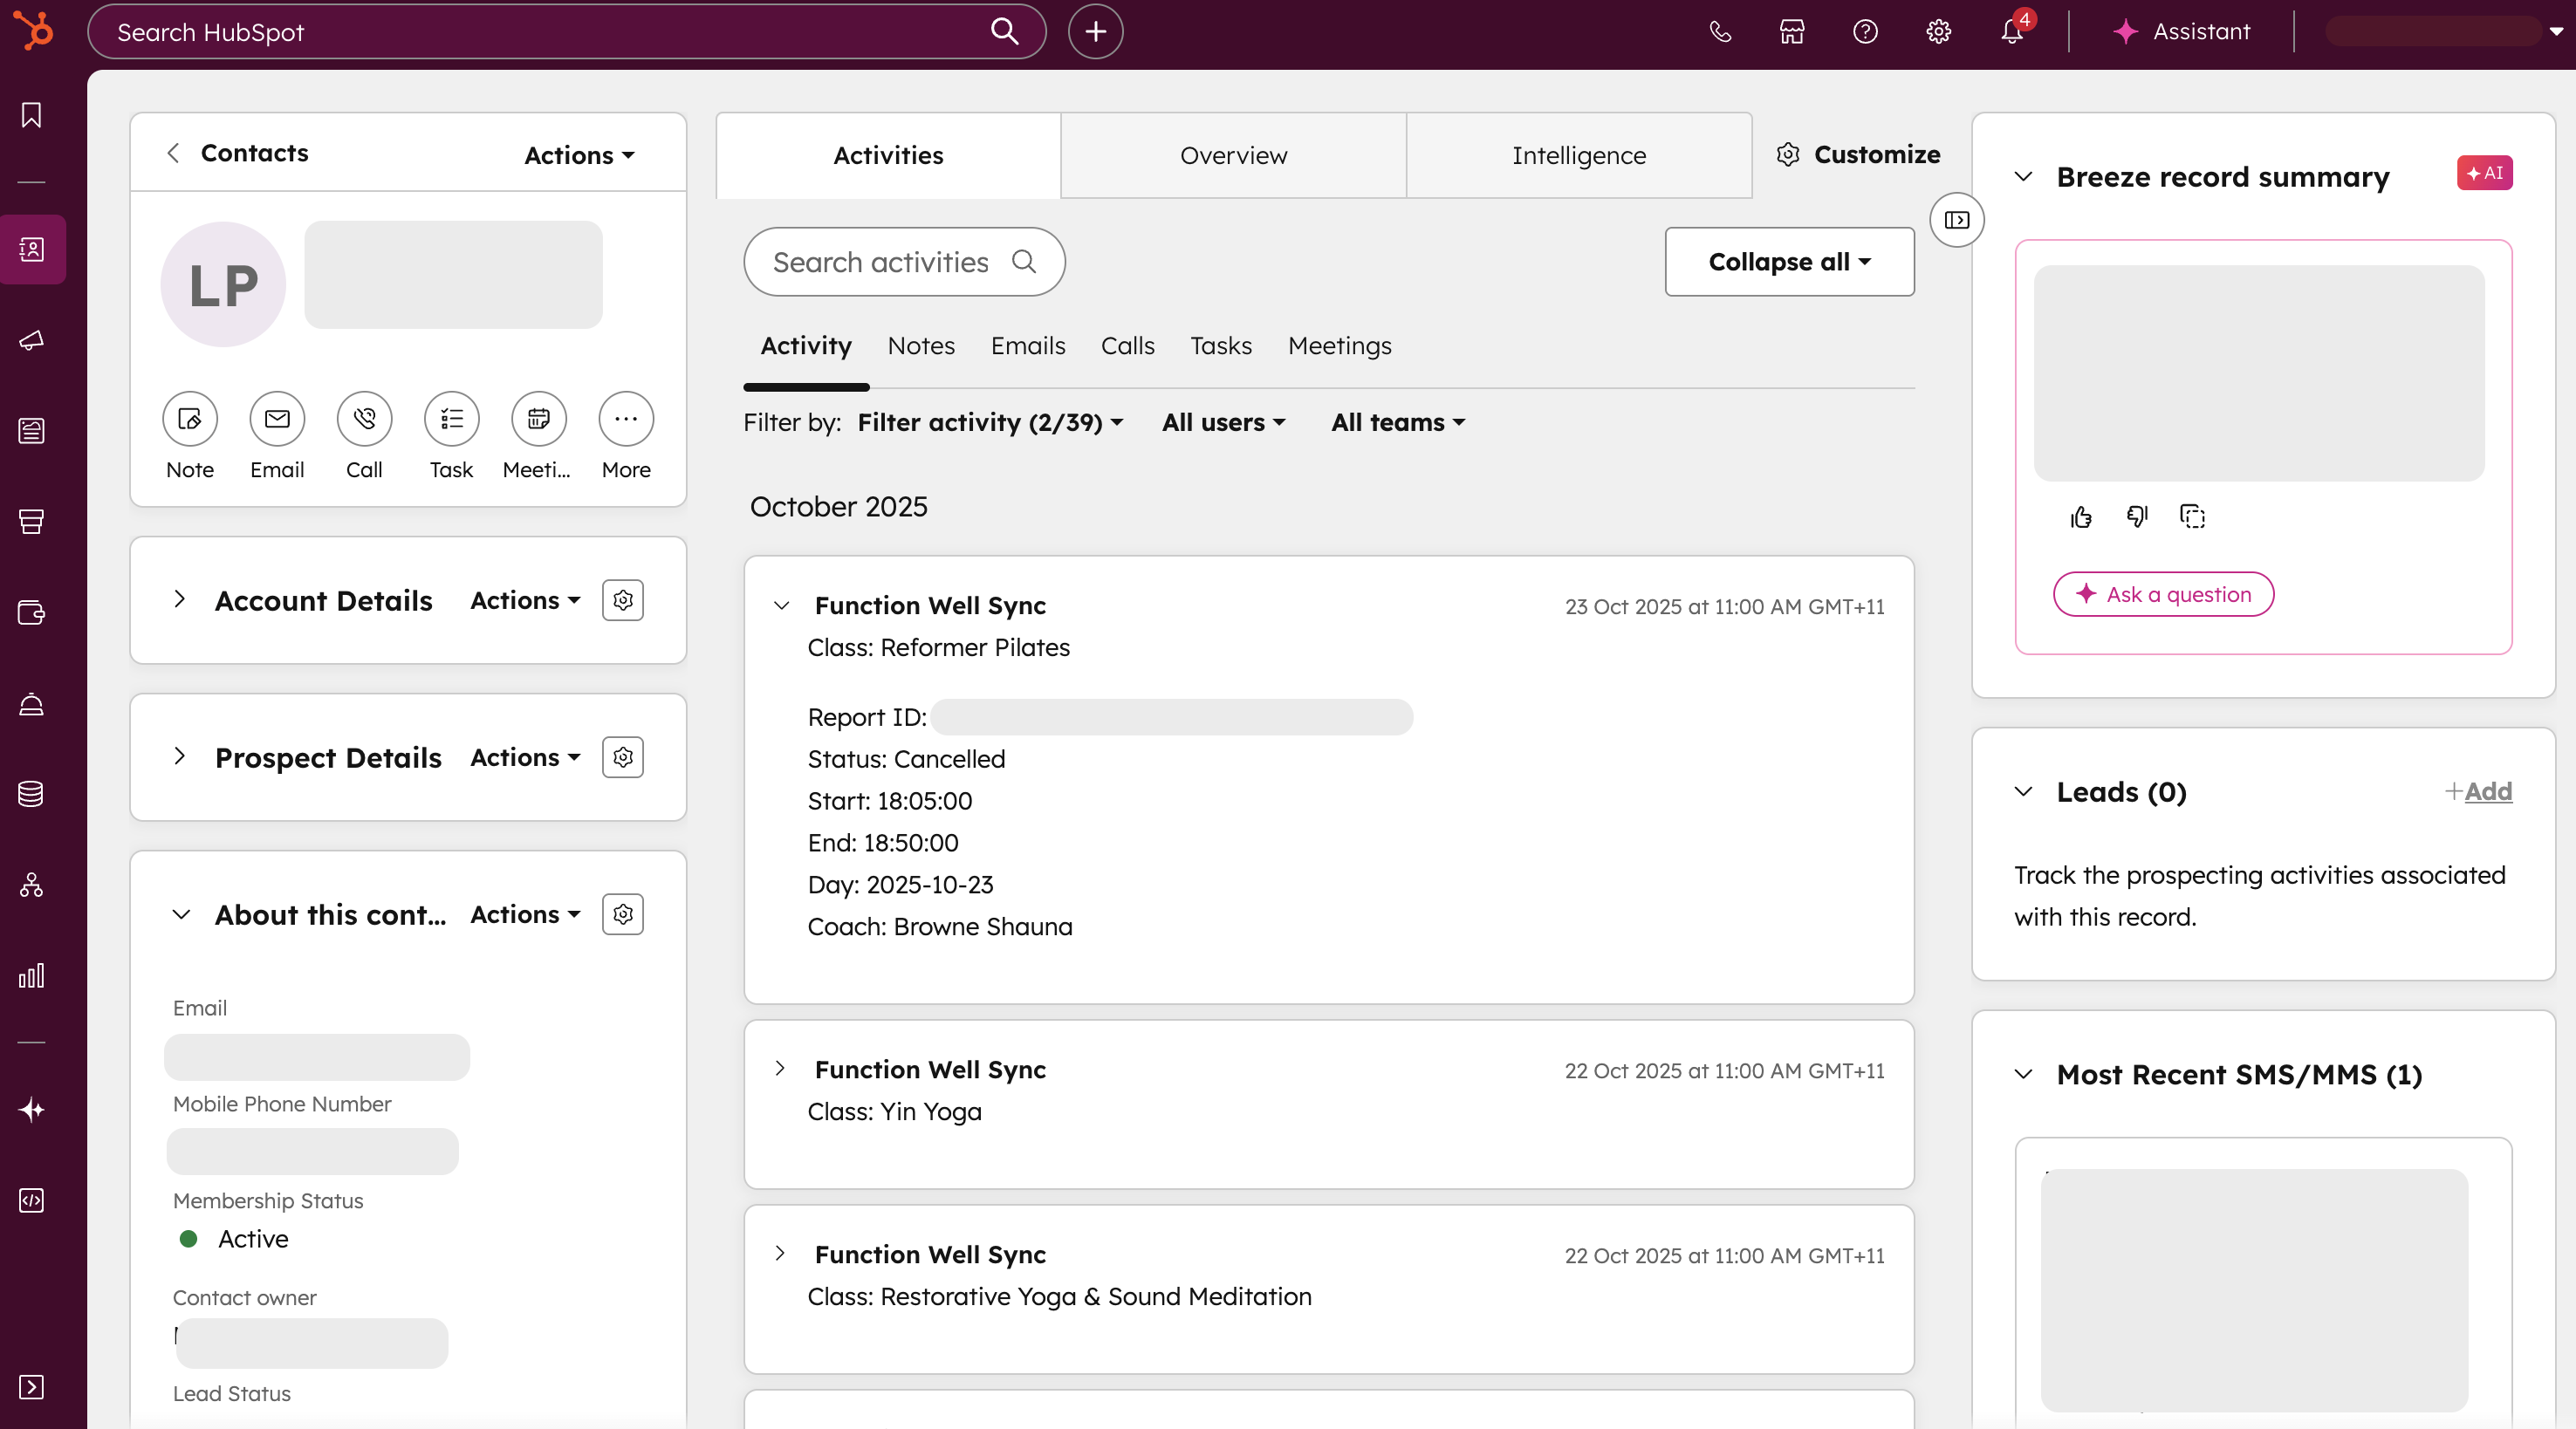
Task: Click the notifications bell icon
Action: 2011,31
